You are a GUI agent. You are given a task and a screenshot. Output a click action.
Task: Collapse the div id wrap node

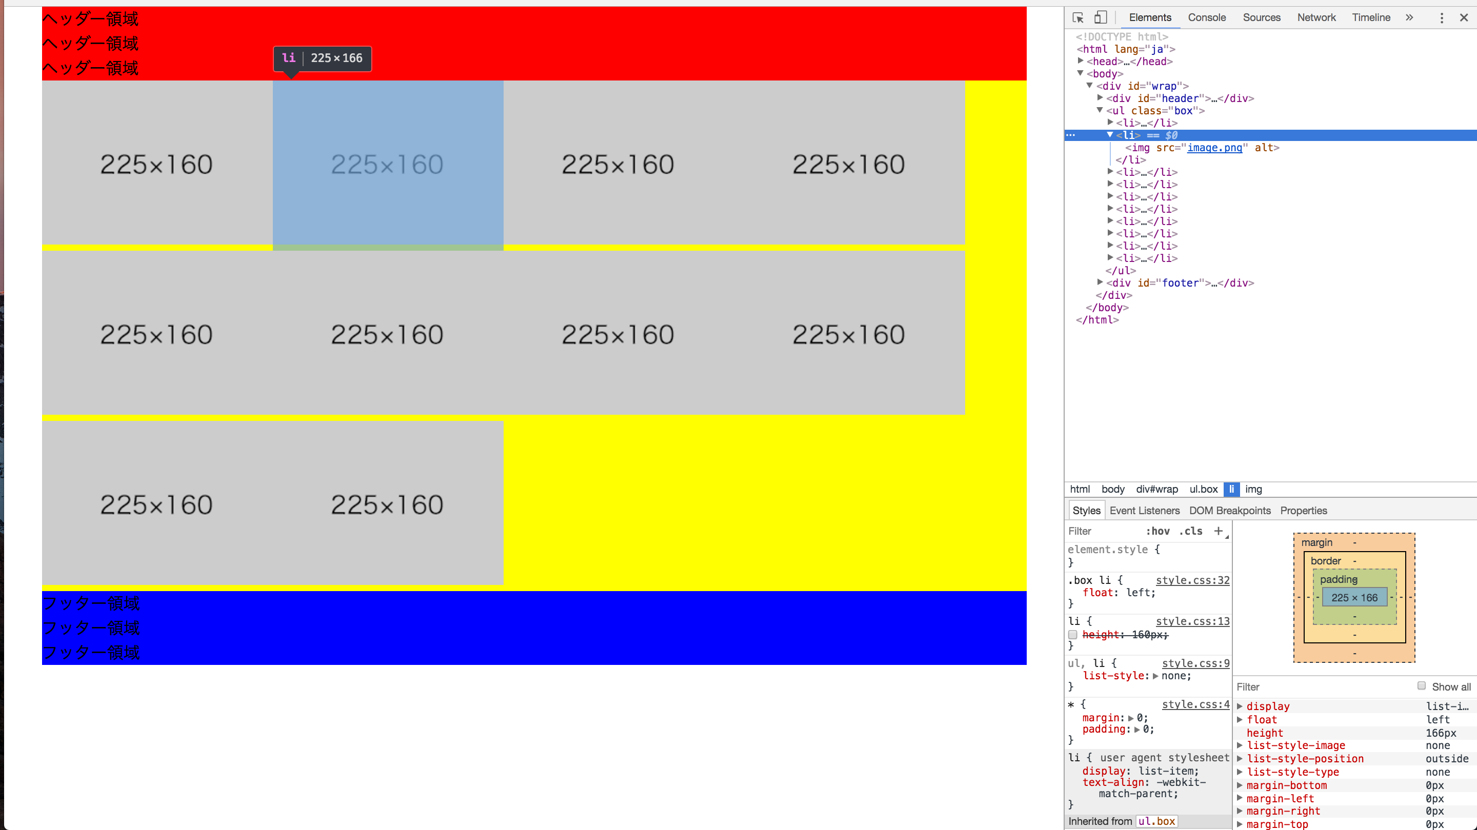coord(1090,86)
